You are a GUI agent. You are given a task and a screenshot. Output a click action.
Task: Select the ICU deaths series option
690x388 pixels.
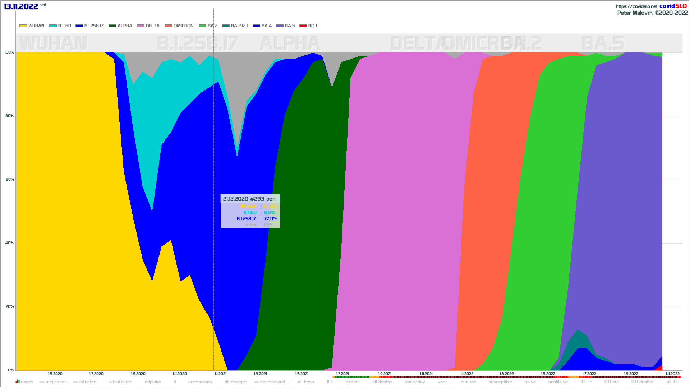pos(642,382)
